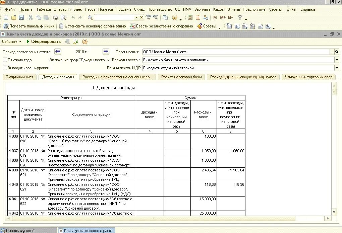Click Показать панель функций button
Image resolution: width=342 pixels, height=233 pixels.
pos(29,26)
